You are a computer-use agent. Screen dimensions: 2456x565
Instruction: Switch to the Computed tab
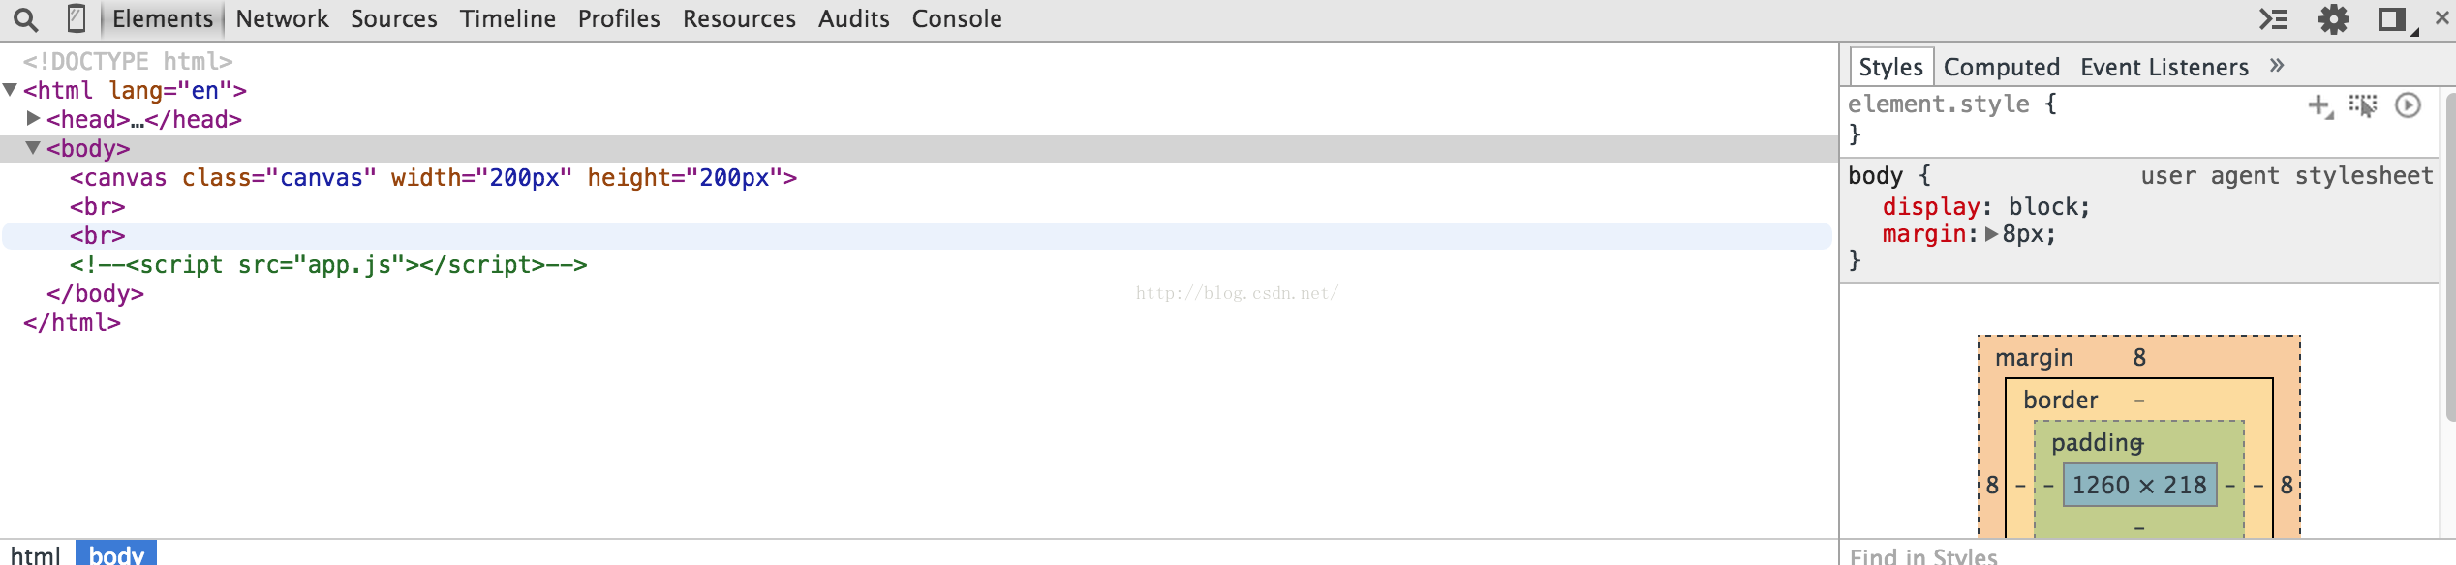pos(2001,67)
